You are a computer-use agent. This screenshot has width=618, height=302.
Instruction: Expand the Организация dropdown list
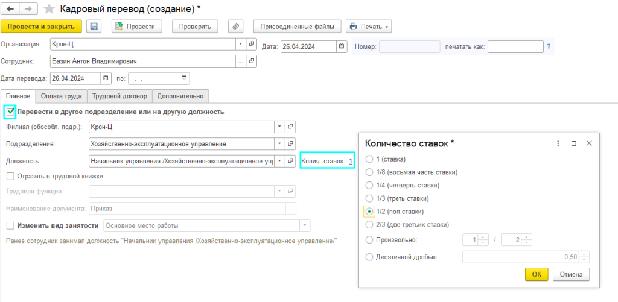[x=240, y=44]
